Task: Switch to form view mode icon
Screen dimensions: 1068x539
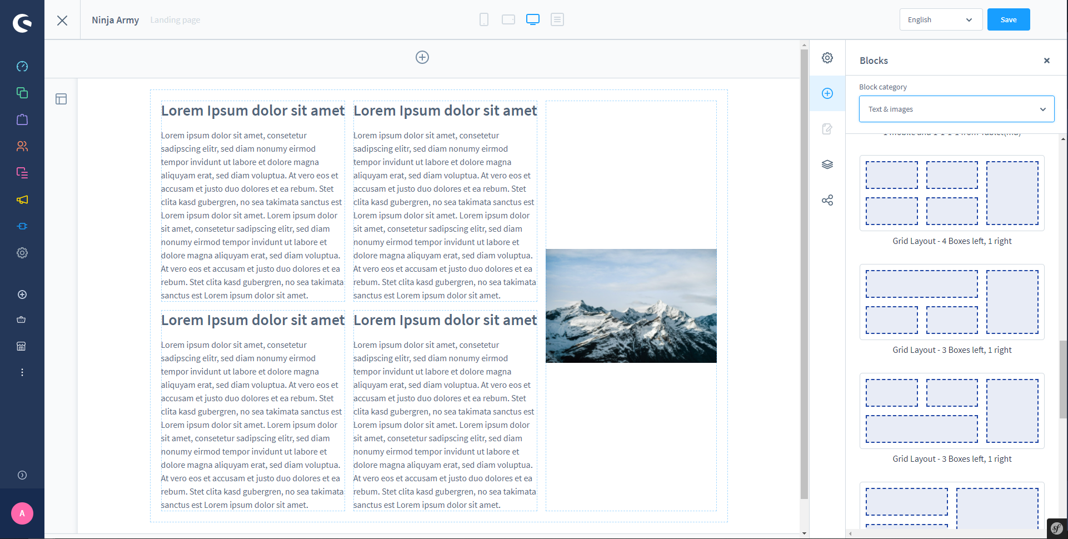Action: tap(557, 19)
